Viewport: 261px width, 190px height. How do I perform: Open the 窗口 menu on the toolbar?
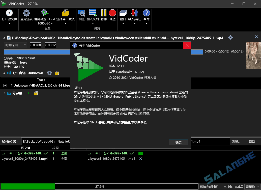click(x=123, y=15)
